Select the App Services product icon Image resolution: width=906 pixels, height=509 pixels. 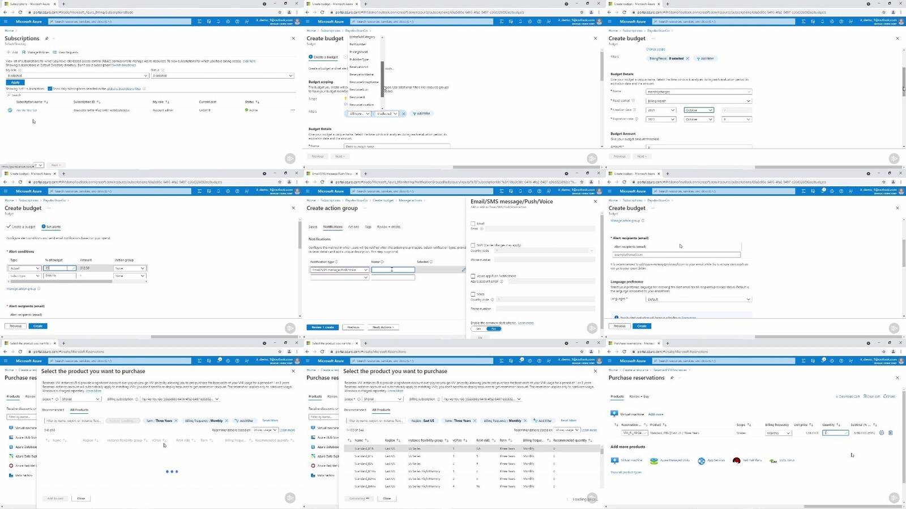(702, 460)
